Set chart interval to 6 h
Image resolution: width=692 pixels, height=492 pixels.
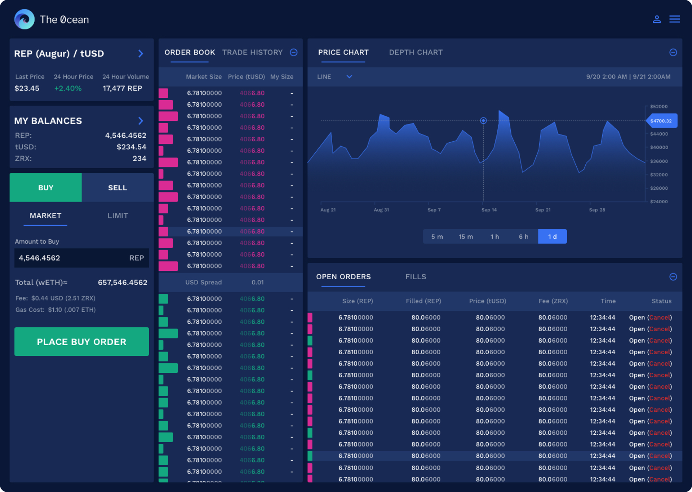pyautogui.click(x=524, y=236)
